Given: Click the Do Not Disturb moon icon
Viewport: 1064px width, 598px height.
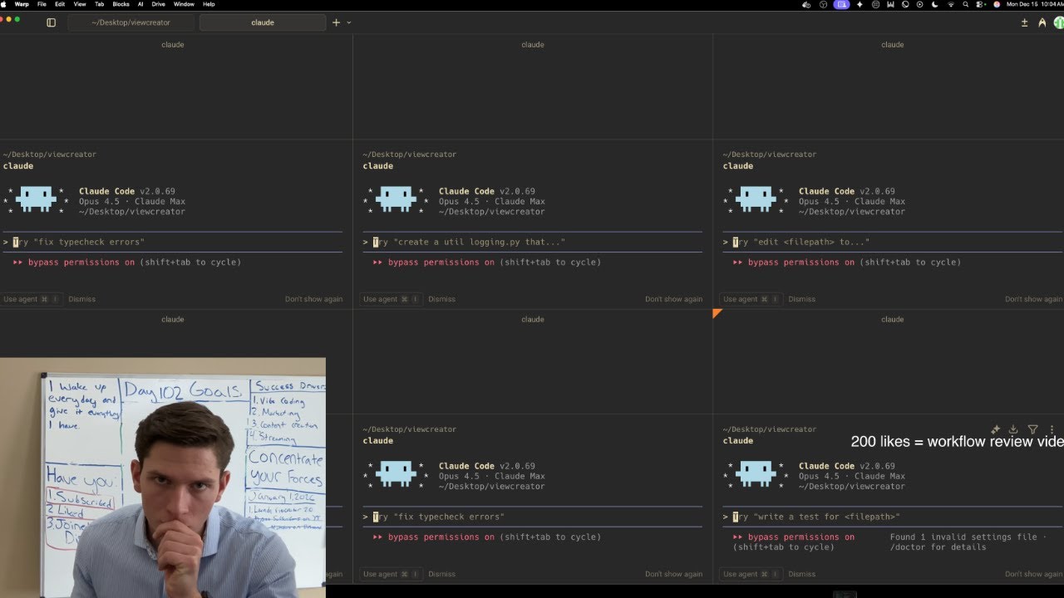Looking at the screenshot, I should pyautogui.click(x=934, y=4).
